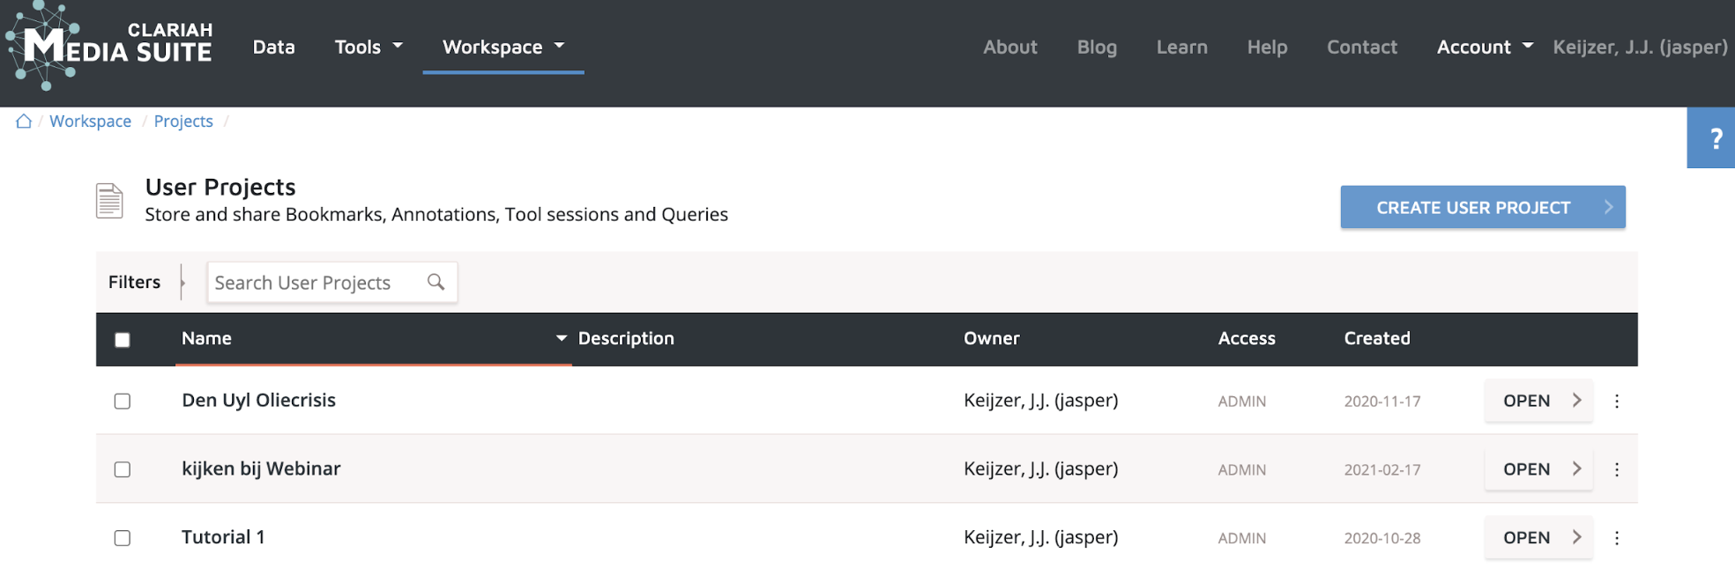Open the three-dot menu for Tutorial 1
Viewport: 1735px width, 568px height.
pyautogui.click(x=1616, y=538)
